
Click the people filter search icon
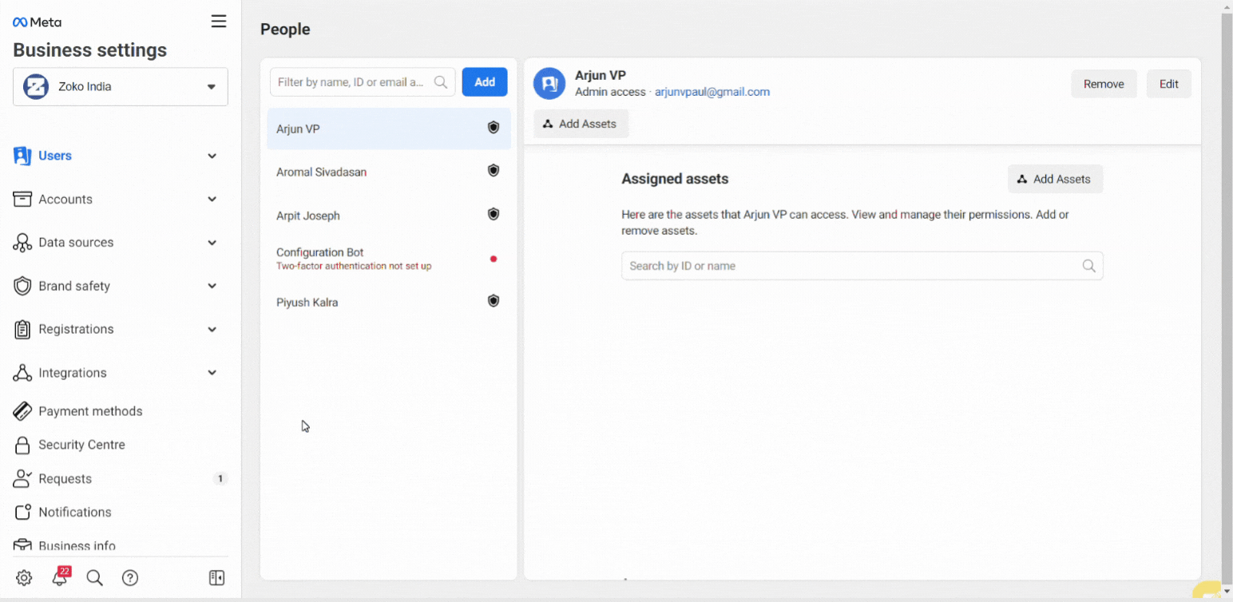(441, 82)
